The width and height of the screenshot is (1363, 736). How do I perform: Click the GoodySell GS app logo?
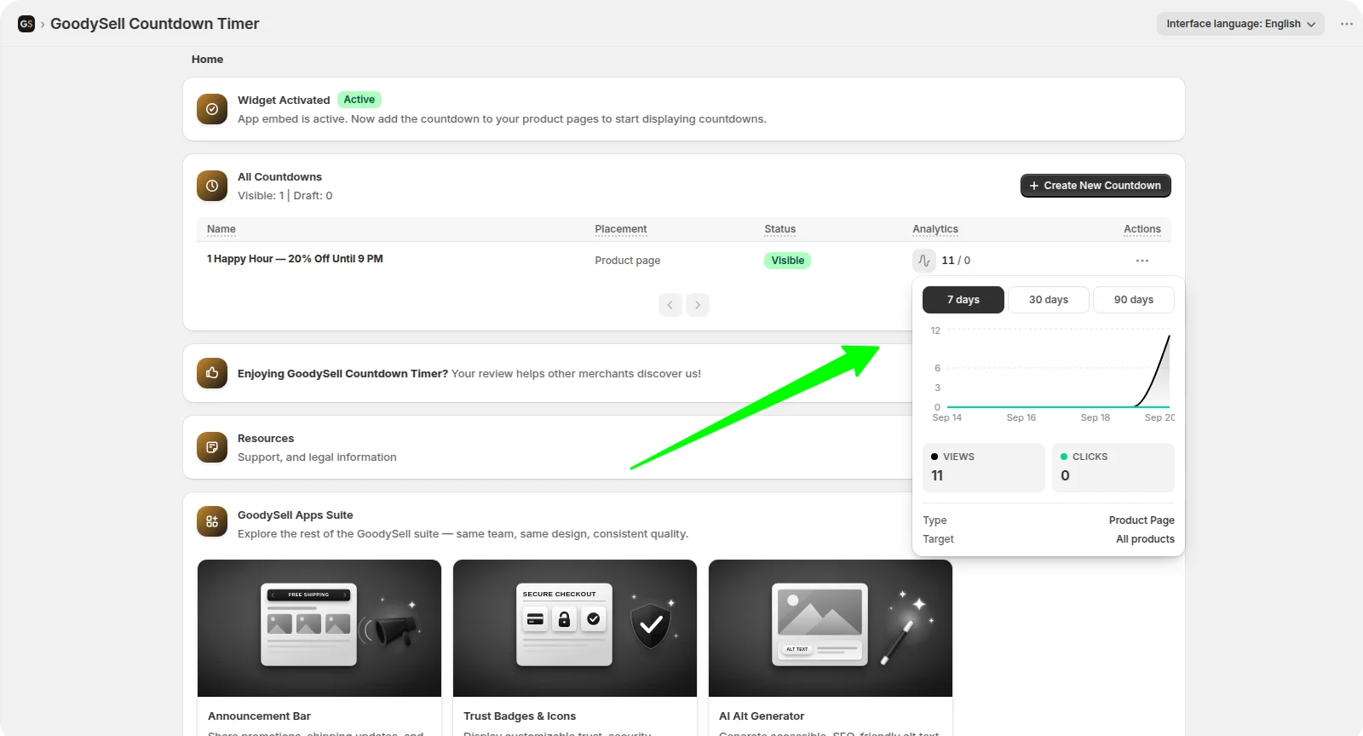click(x=26, y=24)
